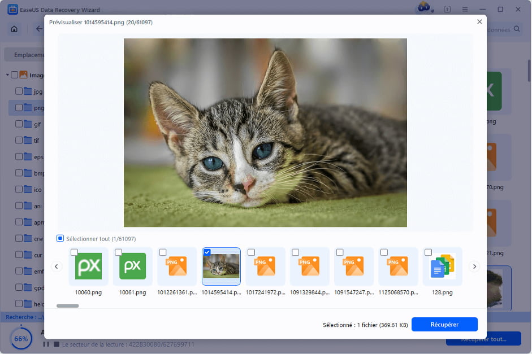The image size is (532, 354).
Task: Toggle Sélectionner tout checkbox
Action: [x=60, y=238]
